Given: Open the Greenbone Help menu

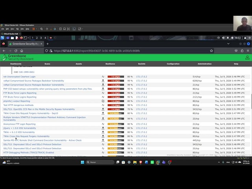Looking at the screenshot, I should point(236,64).
